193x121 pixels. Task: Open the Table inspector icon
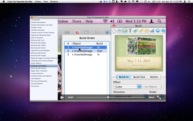point(146,31)
